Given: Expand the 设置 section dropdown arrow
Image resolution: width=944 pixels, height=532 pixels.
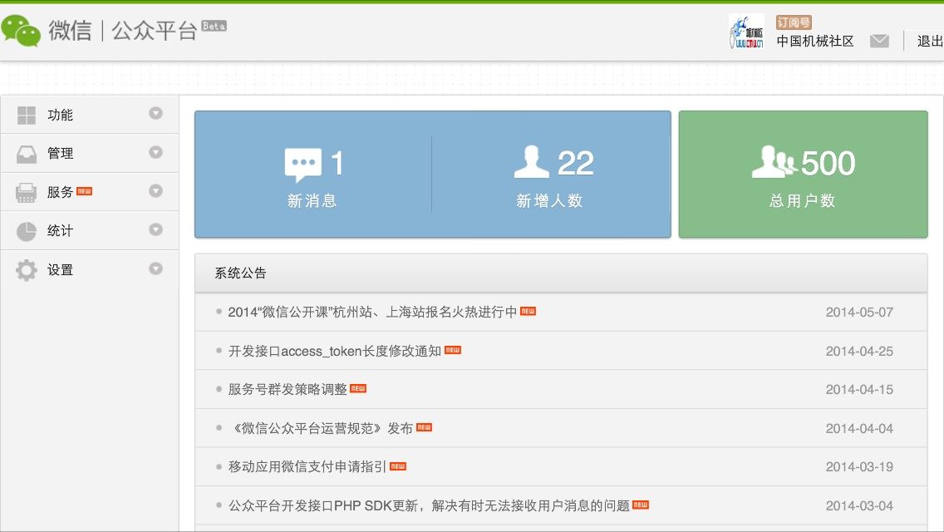Looking at the screenshot, I should coord(155,269).
